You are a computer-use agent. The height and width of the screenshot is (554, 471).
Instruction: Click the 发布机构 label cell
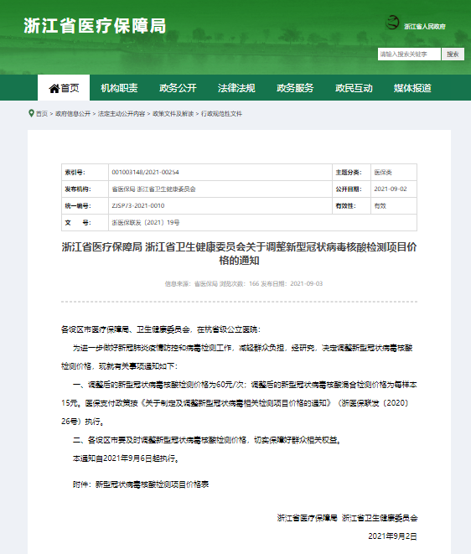85,189
